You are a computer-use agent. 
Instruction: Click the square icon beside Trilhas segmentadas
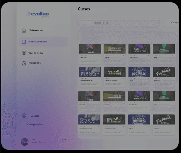click(x=24, y=42)
